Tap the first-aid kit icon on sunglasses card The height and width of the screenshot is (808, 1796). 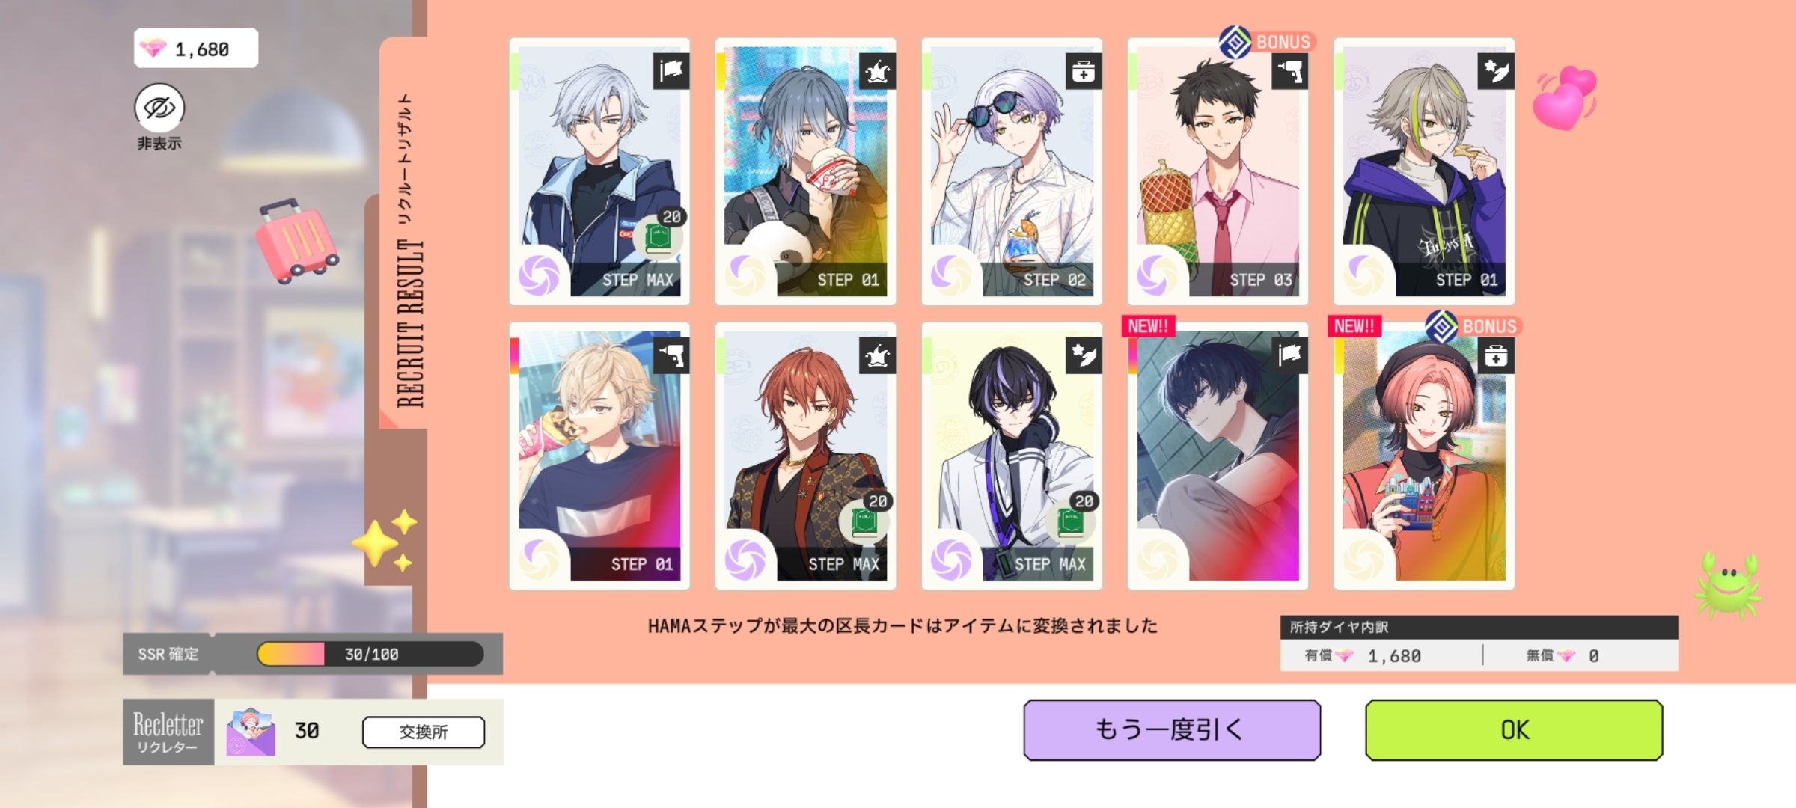[x=1084, y=71]
